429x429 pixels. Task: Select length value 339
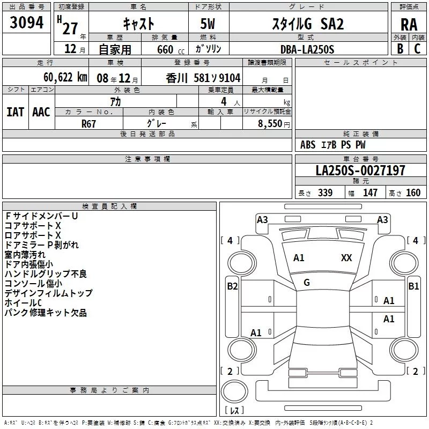[325, 193]
